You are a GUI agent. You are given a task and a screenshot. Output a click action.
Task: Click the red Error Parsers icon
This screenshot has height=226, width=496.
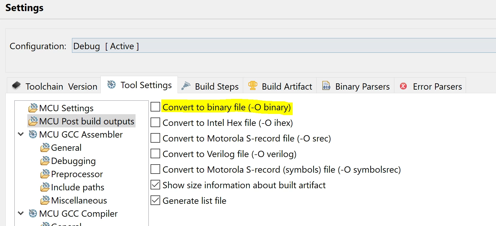click(x=403, y=86)
